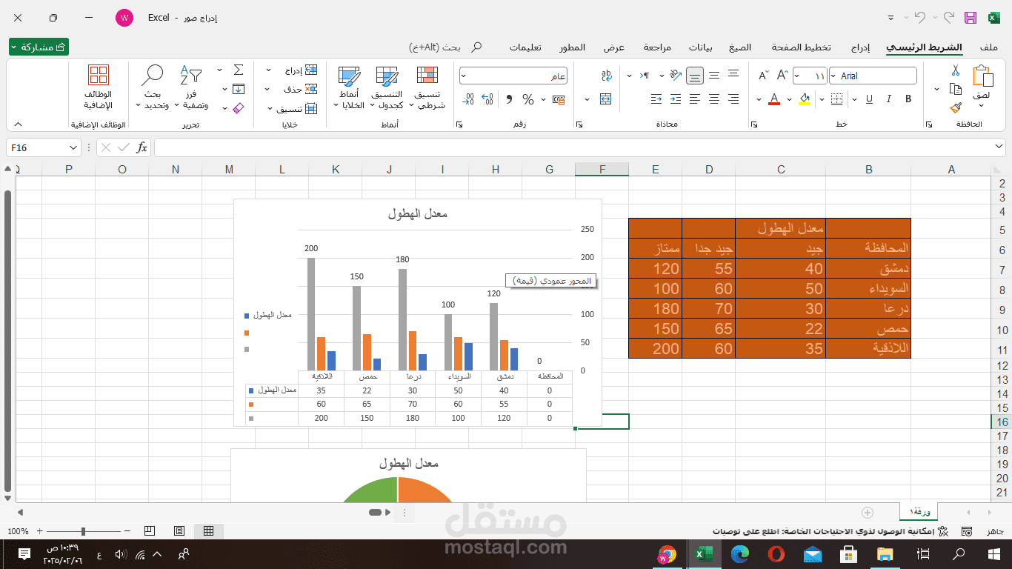Save the workbook with the save icon
This screenshot has width=1012, height=569.
click(x=971, y=18)
